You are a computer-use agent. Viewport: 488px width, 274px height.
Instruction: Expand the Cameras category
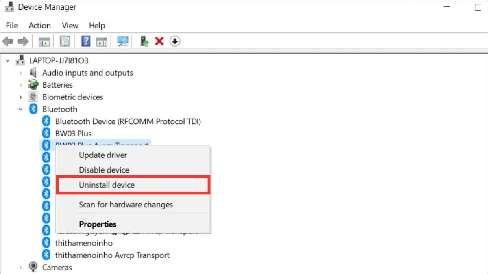click(20, 267)
